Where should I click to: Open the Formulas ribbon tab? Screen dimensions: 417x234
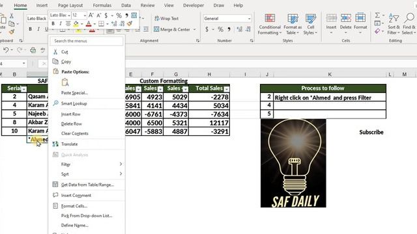102,5
